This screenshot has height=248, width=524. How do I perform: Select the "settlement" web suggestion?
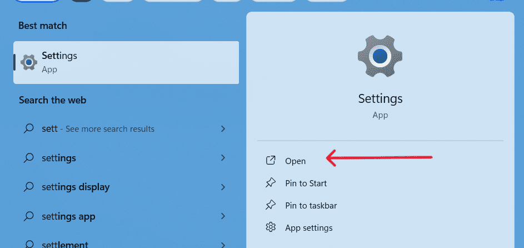click(65, 244)
